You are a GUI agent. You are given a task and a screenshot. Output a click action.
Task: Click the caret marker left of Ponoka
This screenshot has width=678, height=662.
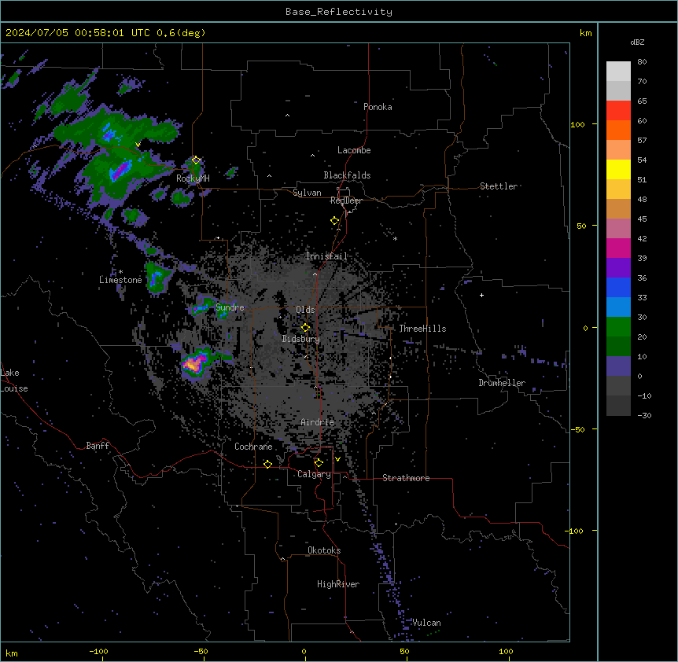point(287,116)
